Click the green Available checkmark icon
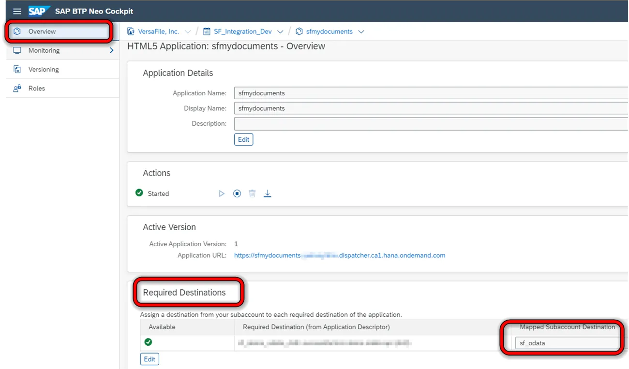The image size is (629, 369). click(149, 342)
